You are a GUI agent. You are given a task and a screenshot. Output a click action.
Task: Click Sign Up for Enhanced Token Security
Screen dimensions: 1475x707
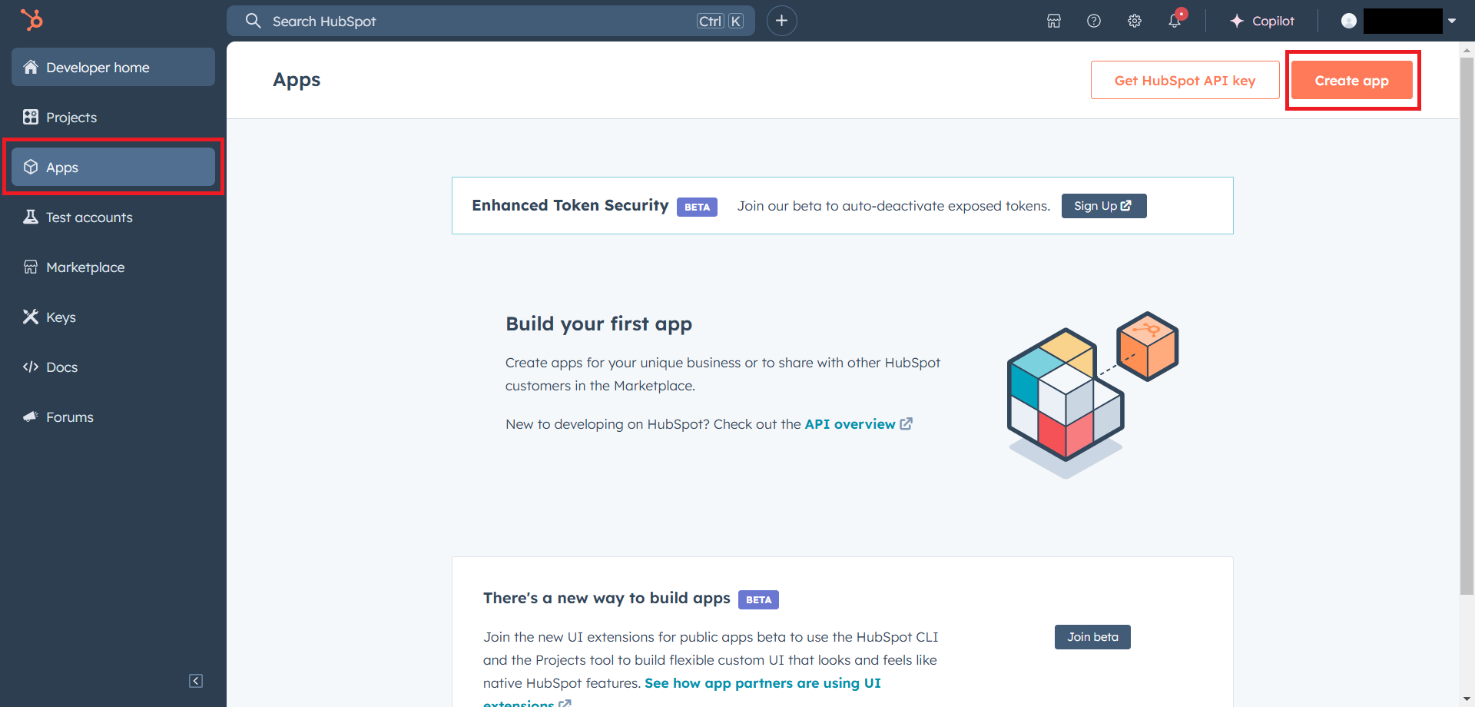pos(1104,206)
